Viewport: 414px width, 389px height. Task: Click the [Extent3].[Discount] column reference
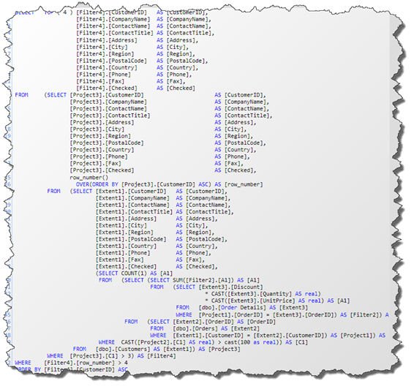coord(230,287)
